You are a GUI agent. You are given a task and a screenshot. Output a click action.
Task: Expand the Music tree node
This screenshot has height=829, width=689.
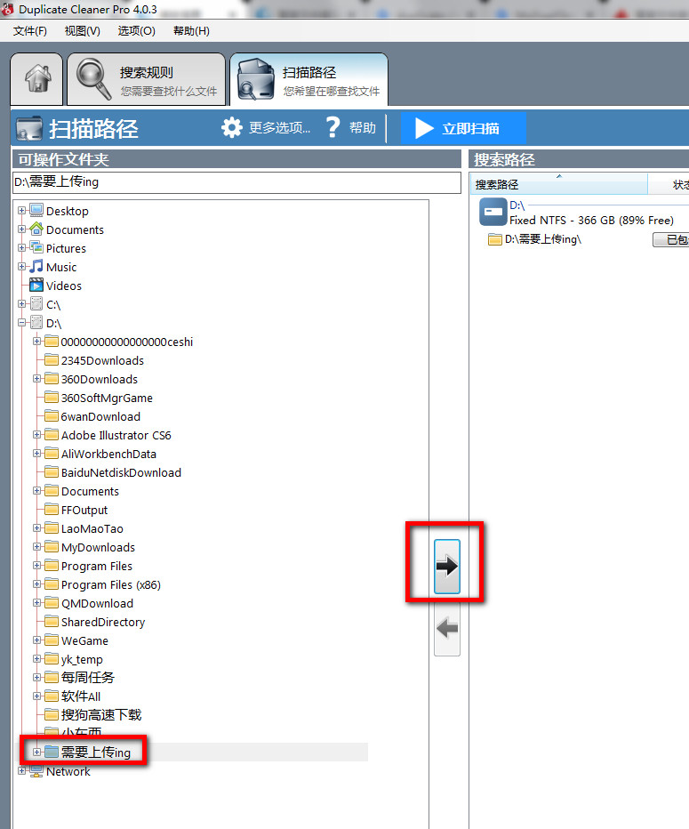pos(21,267)
